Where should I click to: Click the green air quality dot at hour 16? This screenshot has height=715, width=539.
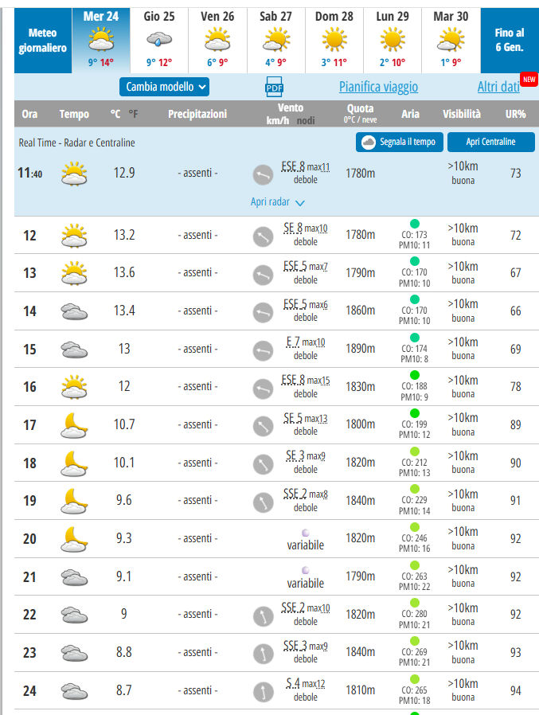click(x=413, y=375)
